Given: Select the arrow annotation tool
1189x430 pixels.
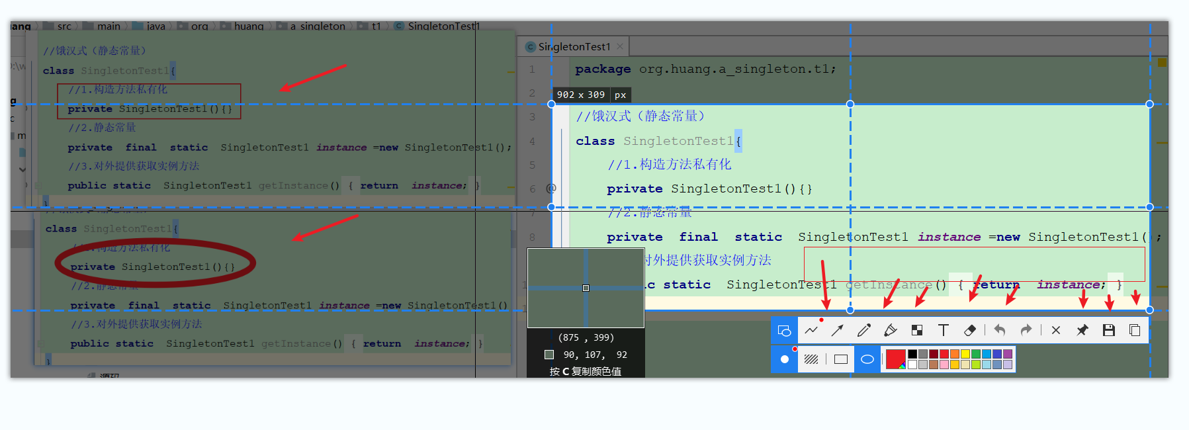Looking at the screenshot, I should pyautogui.click(x=838, y=330).
